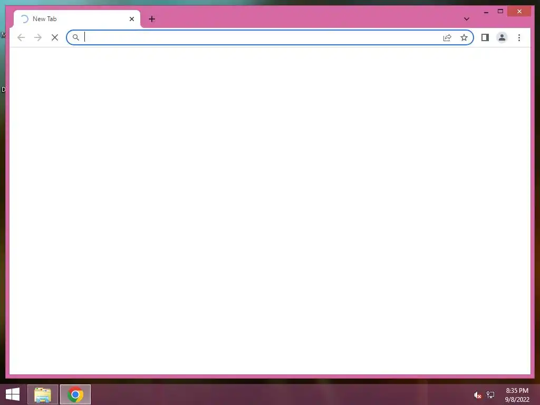The width and height of the screenshot is (540, 405).
Task: Open the clock showing 8:35 PM
Action: tap(517, 395)
